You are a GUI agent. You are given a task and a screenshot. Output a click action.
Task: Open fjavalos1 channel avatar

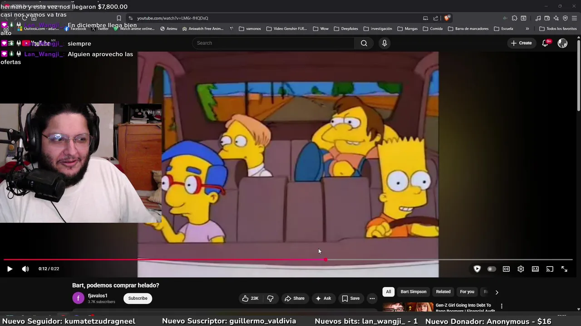point(78,298)
